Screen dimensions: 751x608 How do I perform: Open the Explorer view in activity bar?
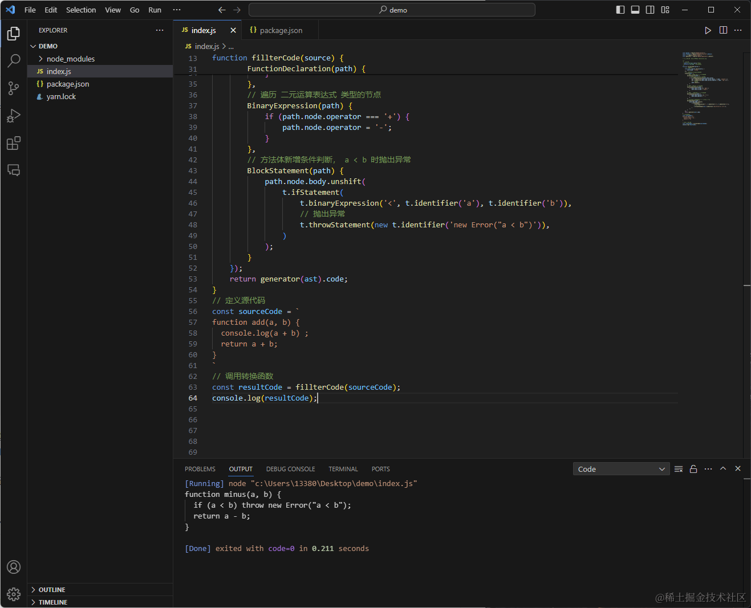[x=14, y=34]
